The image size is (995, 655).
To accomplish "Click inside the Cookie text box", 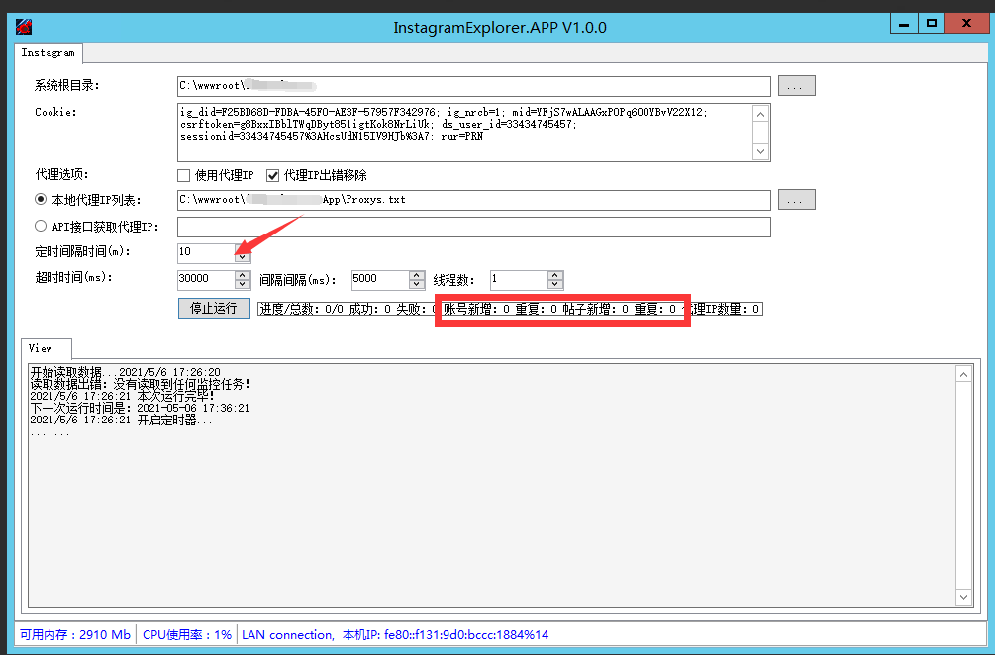I will click(x=464, y=133).
